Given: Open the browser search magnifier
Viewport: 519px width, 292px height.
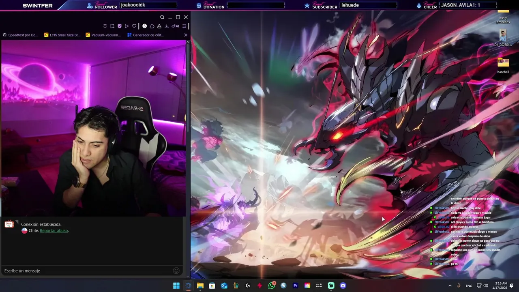Looking at the screenshot, I should click(x=162, y=17).
